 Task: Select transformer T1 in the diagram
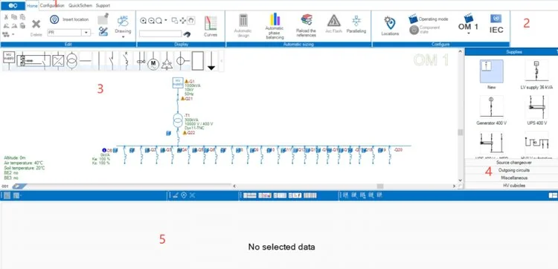(178, 121)
